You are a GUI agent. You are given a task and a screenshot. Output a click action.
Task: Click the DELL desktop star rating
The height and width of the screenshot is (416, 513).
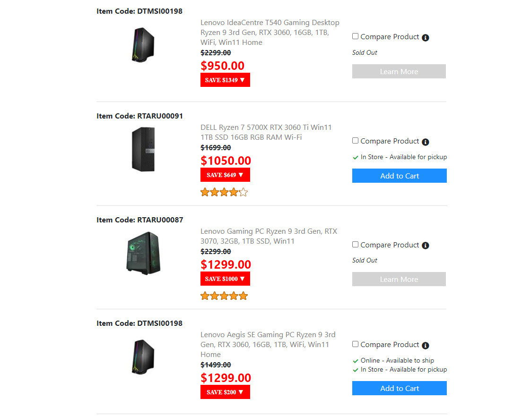[224, 192]
